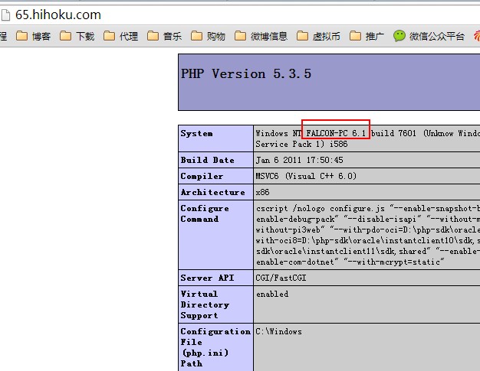Select the FALCON-PC 6.1 text
The height and width of the screenshot is (371, 480).
[336, 133]
